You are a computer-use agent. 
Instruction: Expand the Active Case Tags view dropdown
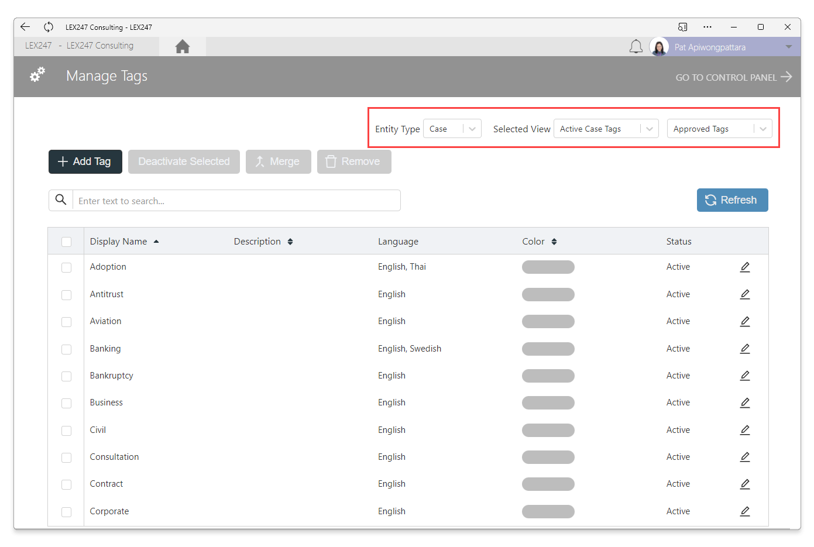point(606,129)
